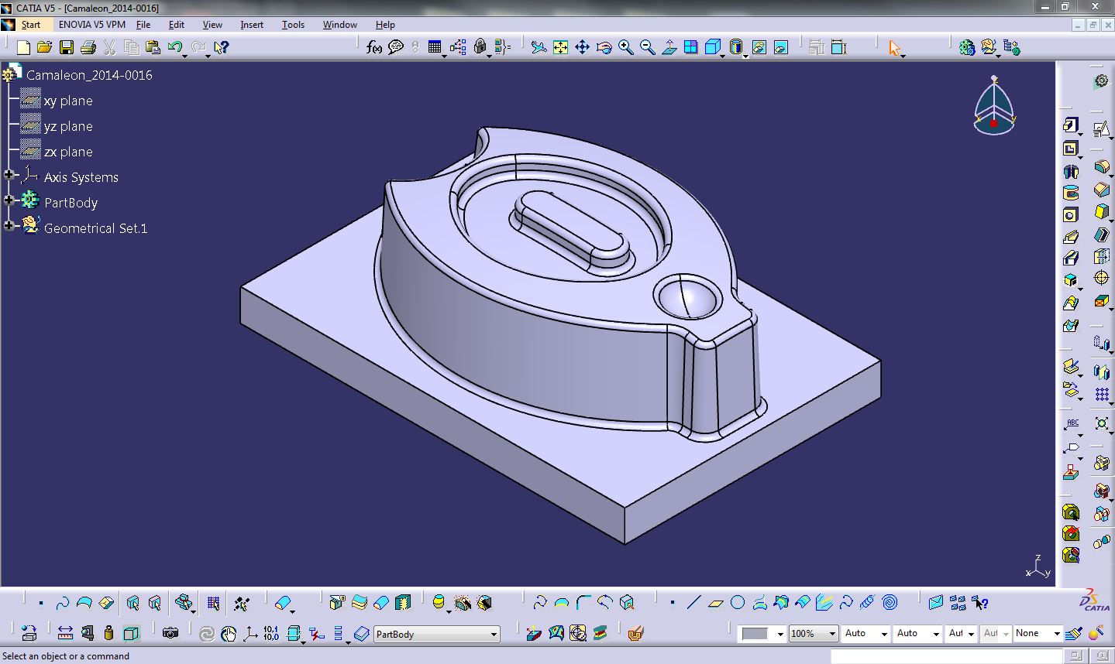Click the Select arrow cursor icon
Viewport: 1115px width, 664px height.
(895, 48)
